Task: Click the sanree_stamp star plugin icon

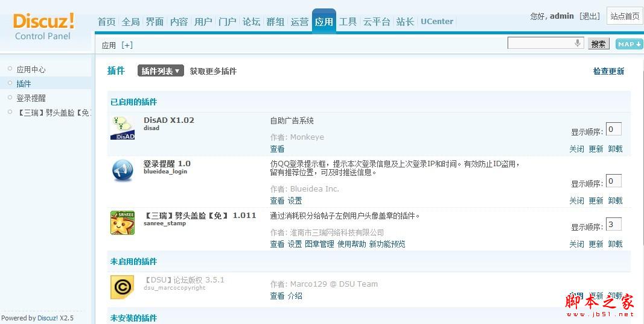Action: tap(123, 223)
